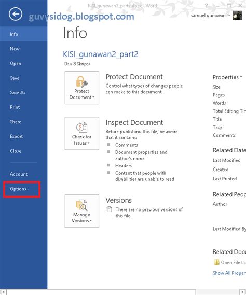The width and height of the screenshot is (246, 295).
Task: Click the Headers item in Inspect Document
Action: pyautogui.click(x=124, y=166)
